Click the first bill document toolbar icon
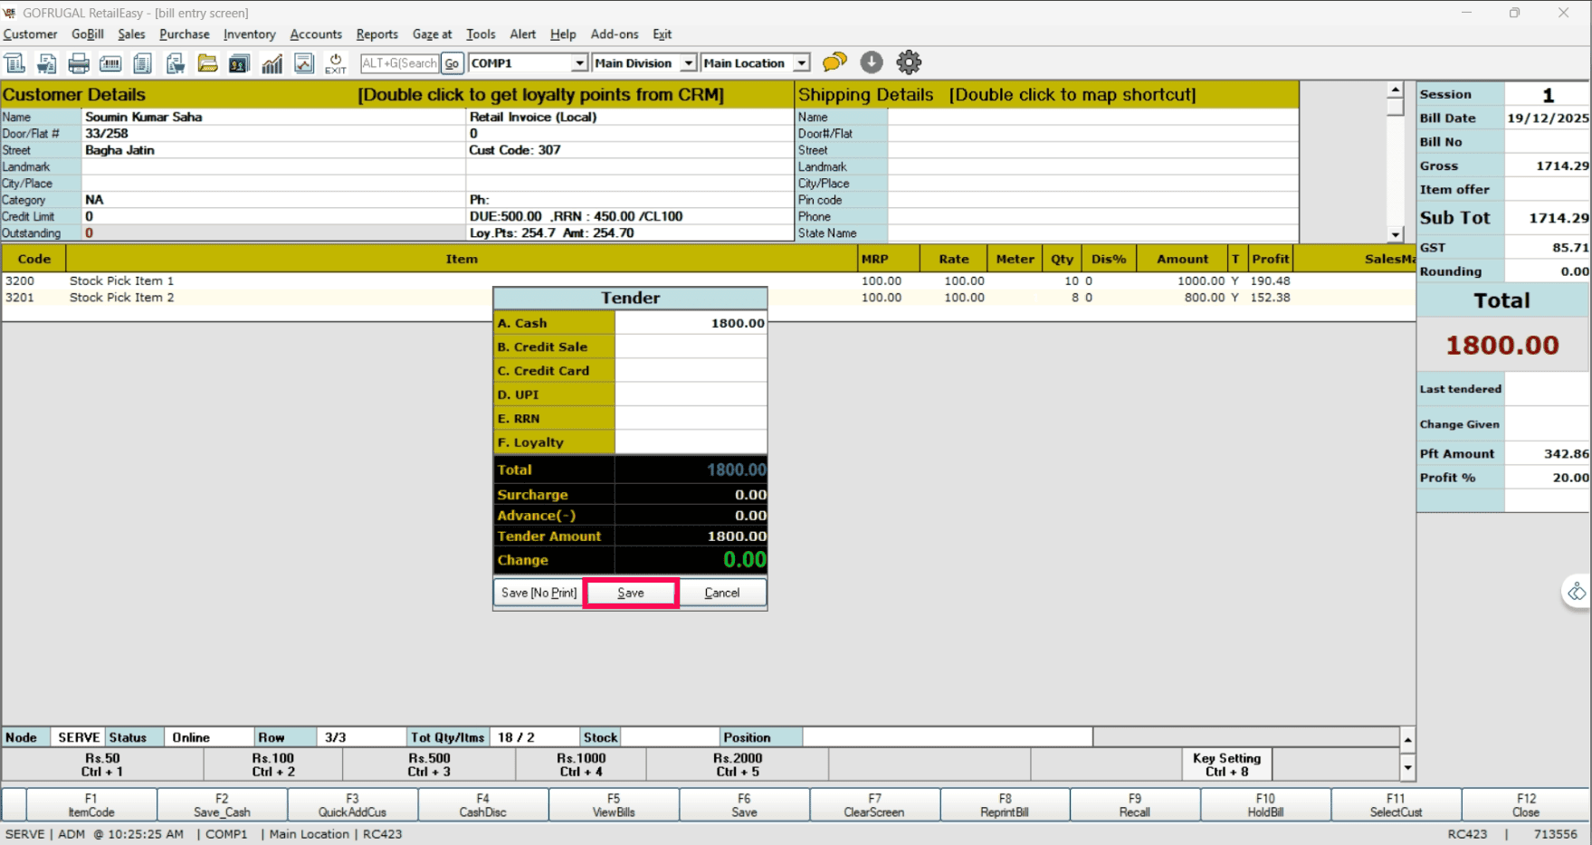The height and width of the screenshot is (845, 1592). pyautogui.click(x=14, y=63)
